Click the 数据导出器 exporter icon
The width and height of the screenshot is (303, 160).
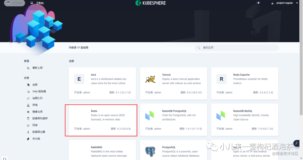tap(28, 132)
